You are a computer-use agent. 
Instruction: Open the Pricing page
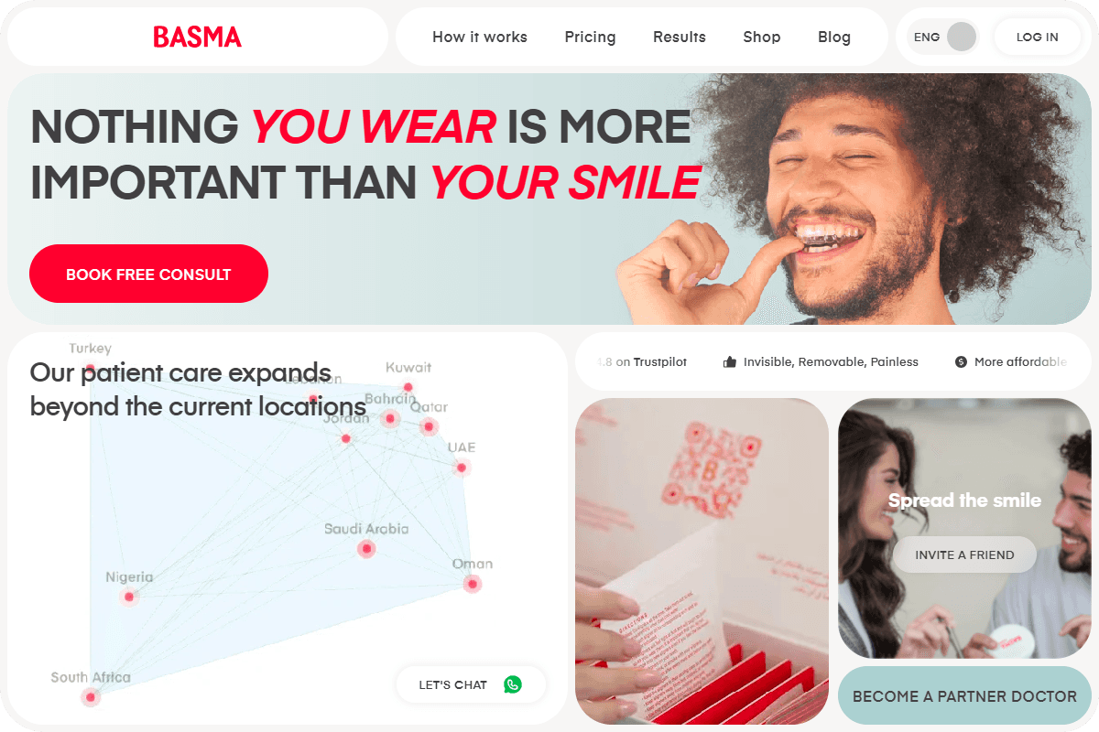[590, 37]
